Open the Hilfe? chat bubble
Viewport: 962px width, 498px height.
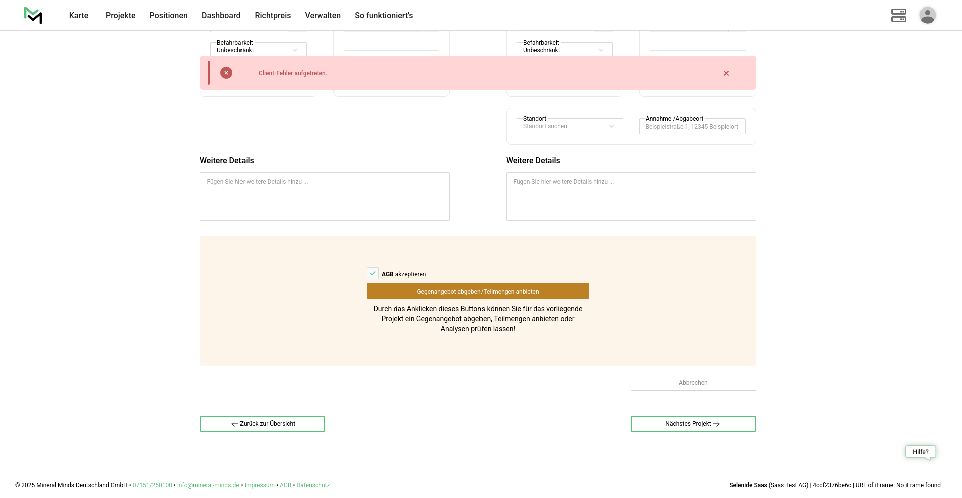920,452
